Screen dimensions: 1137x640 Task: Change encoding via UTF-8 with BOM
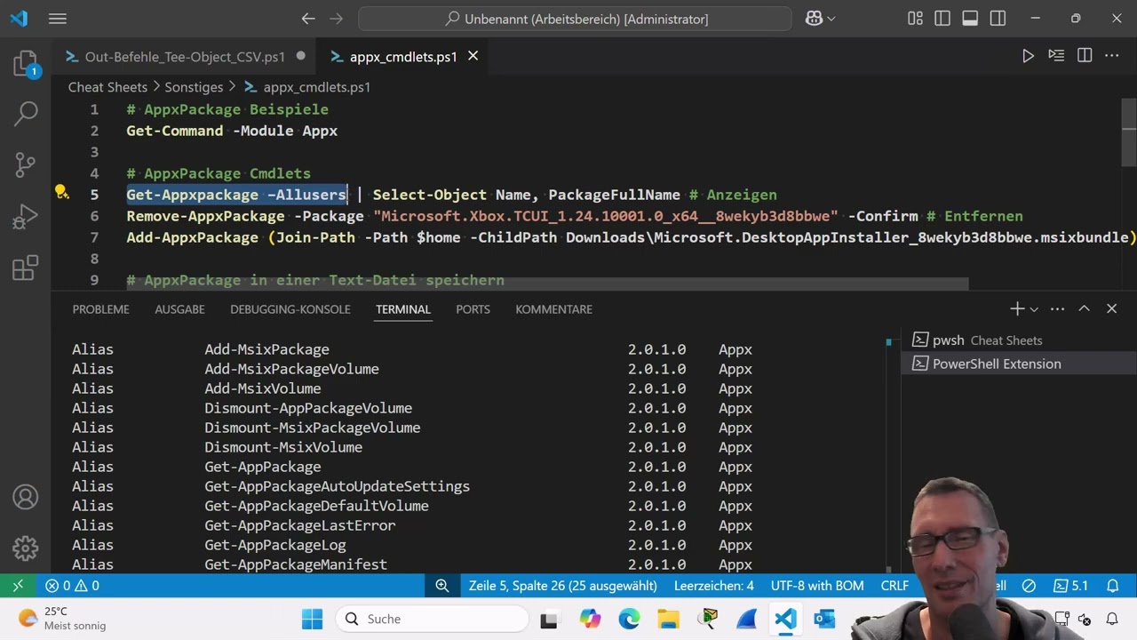click(x=817, y=586)
